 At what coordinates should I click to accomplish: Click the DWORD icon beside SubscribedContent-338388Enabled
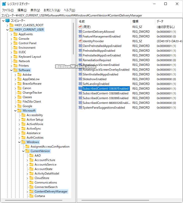pyautogui.click(x=80, y=93)
